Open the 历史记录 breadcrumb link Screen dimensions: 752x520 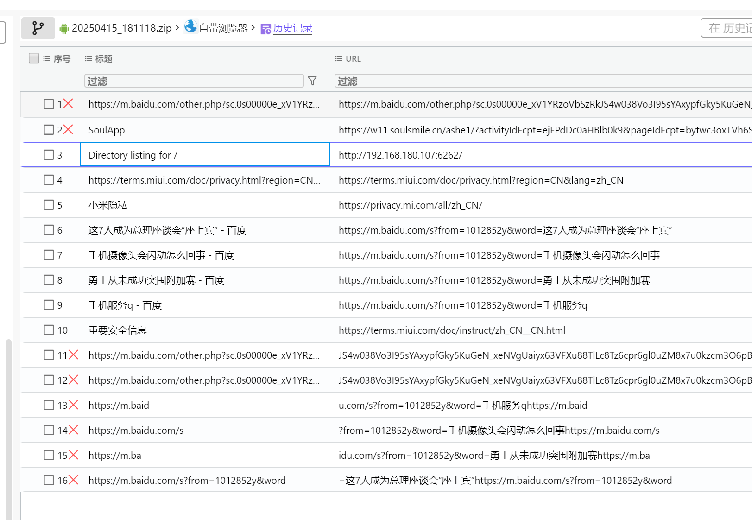click(293, 28)
